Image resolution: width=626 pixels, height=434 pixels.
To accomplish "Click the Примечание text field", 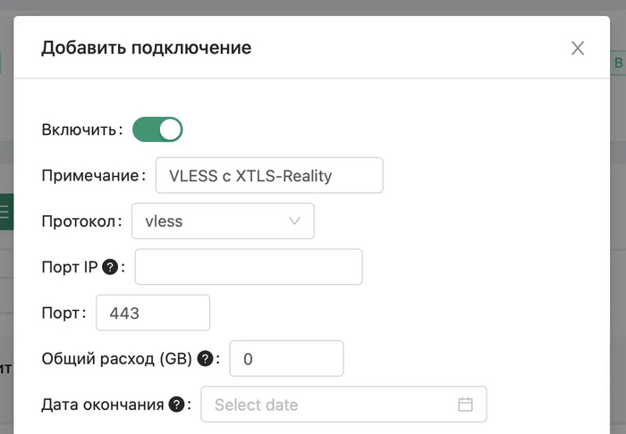I will 268,176.
